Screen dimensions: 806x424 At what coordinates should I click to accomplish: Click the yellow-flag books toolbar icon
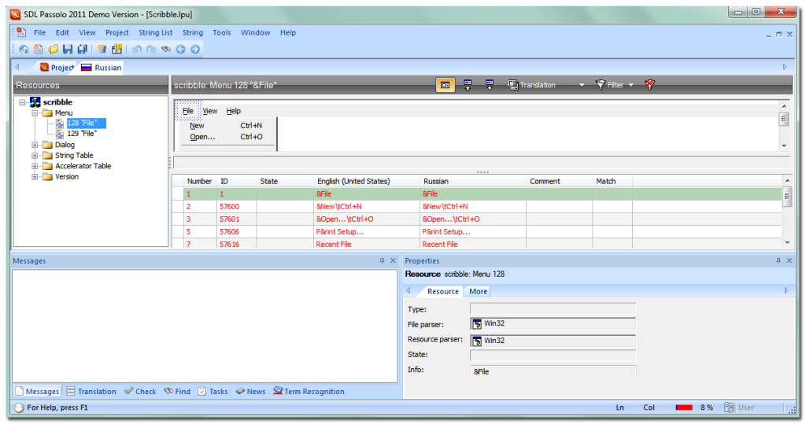116,50
